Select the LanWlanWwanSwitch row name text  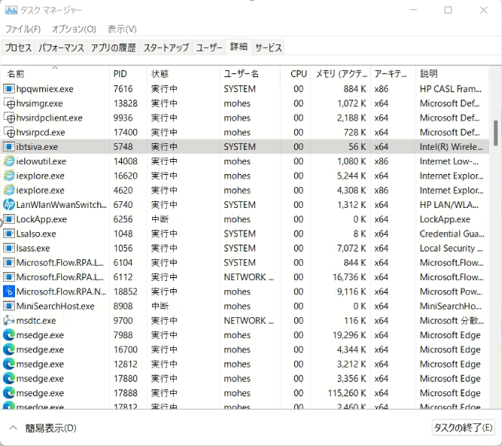62,204
